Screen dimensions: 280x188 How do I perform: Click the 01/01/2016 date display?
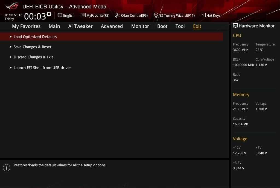pyautogui.click(x=13, y=15)
